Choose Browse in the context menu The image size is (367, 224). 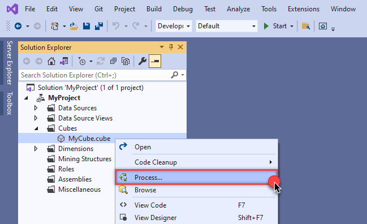197,190
